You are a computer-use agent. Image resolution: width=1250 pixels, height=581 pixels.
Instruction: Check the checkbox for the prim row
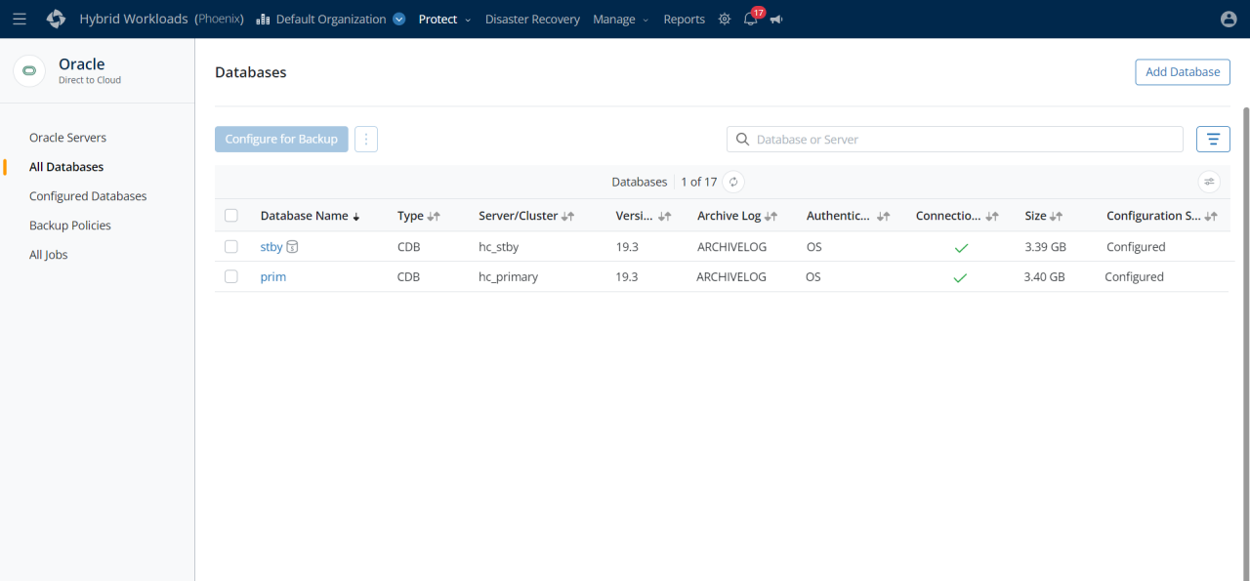(231, 276)
